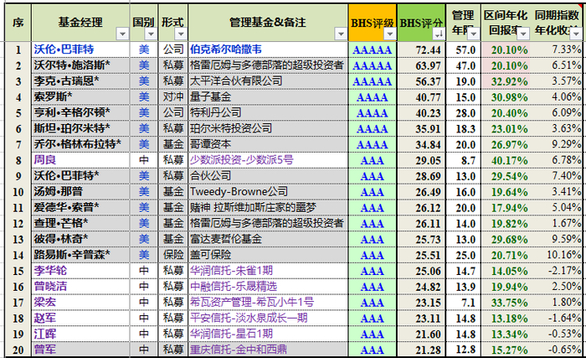Click the cell 赌神 拉斯维加斯庄家的噩梦

268,207
